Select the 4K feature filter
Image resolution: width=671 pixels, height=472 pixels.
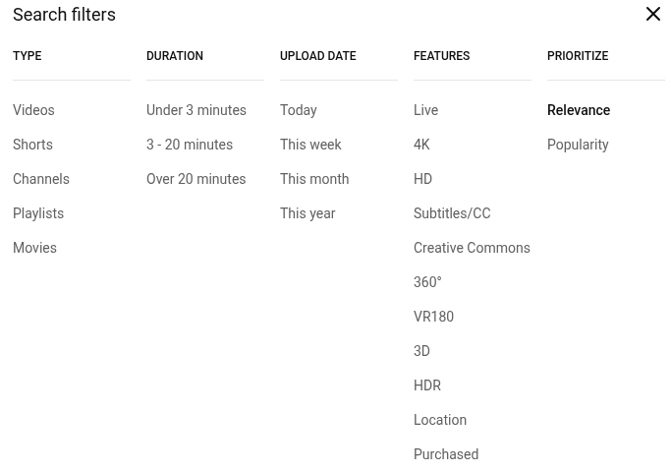pos(421,145)
